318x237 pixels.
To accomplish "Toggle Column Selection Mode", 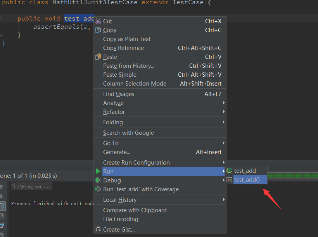I will 160,84.
